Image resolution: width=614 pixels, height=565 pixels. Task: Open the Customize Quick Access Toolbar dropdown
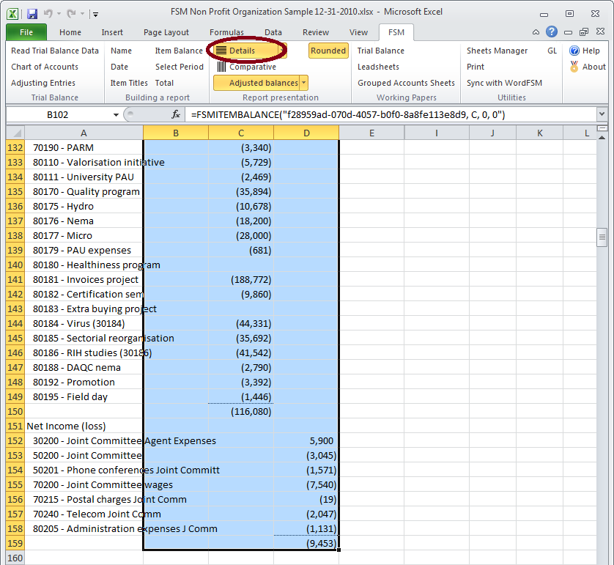pos(95,15)
